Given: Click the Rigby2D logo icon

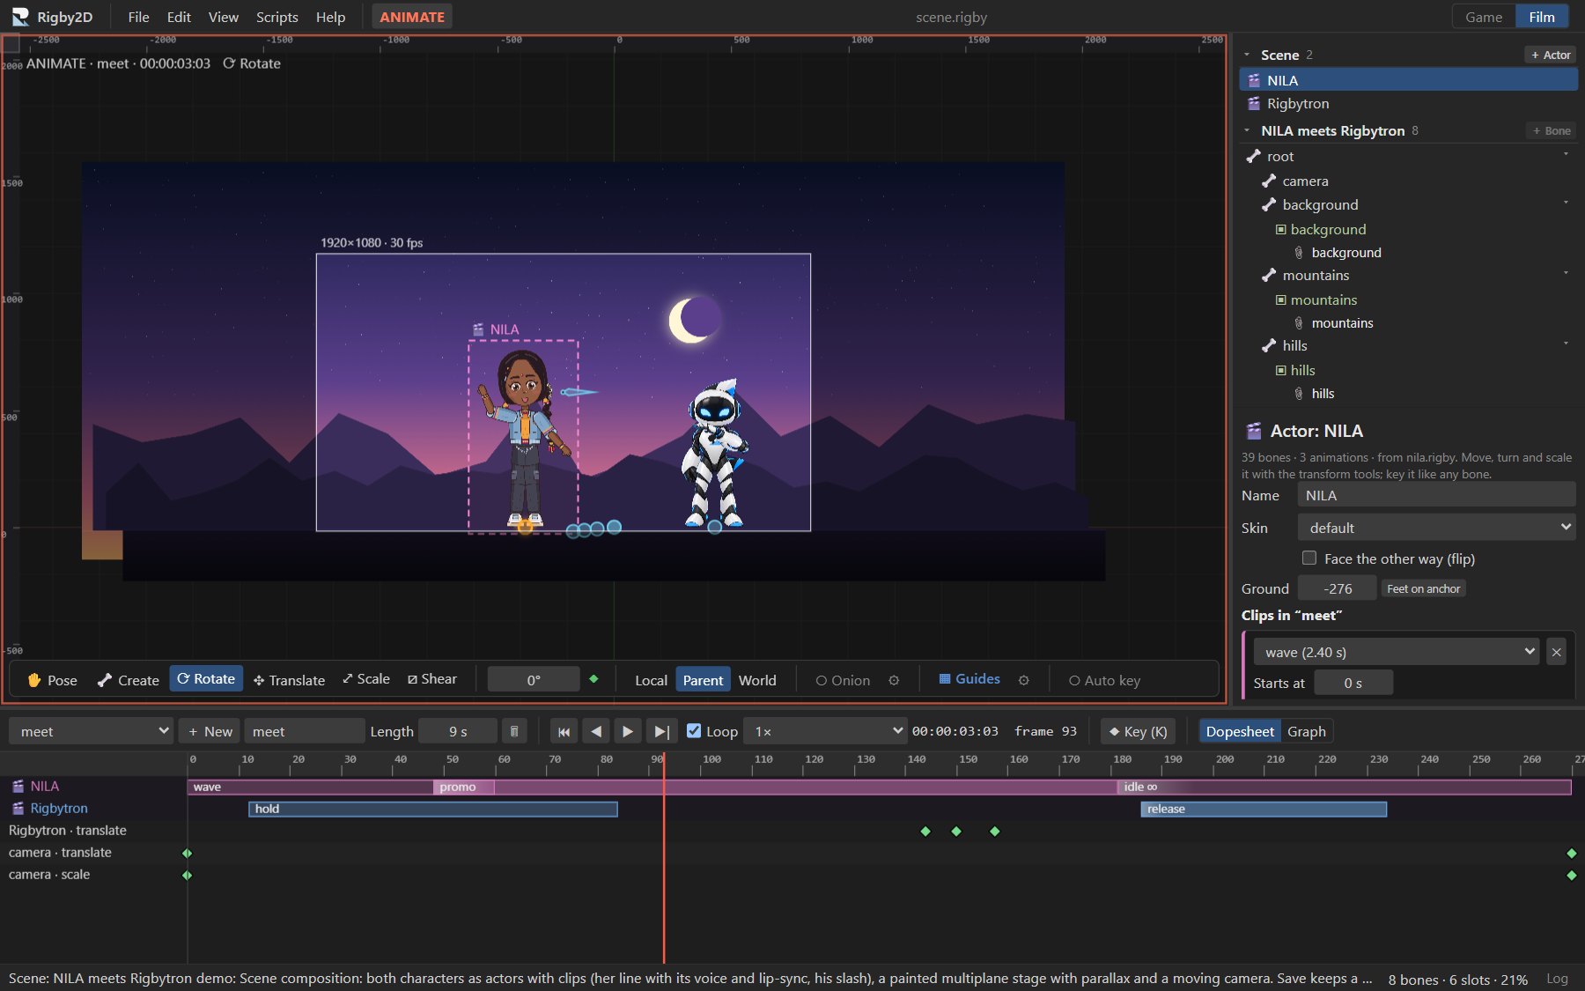Looking at the screenshot, I should (x=20, y=17).
